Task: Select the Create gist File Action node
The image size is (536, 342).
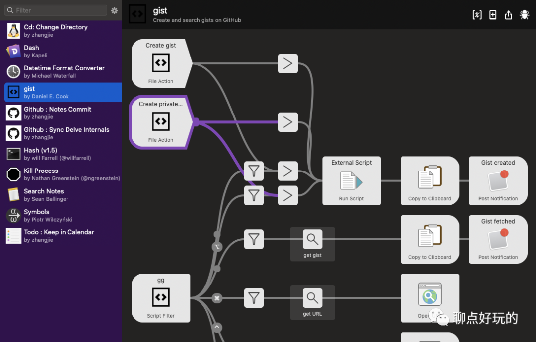Action: 161,63
